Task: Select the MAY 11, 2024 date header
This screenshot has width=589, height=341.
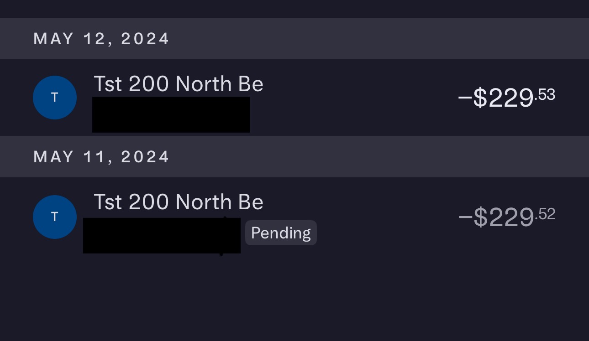Action: (101, 157)
